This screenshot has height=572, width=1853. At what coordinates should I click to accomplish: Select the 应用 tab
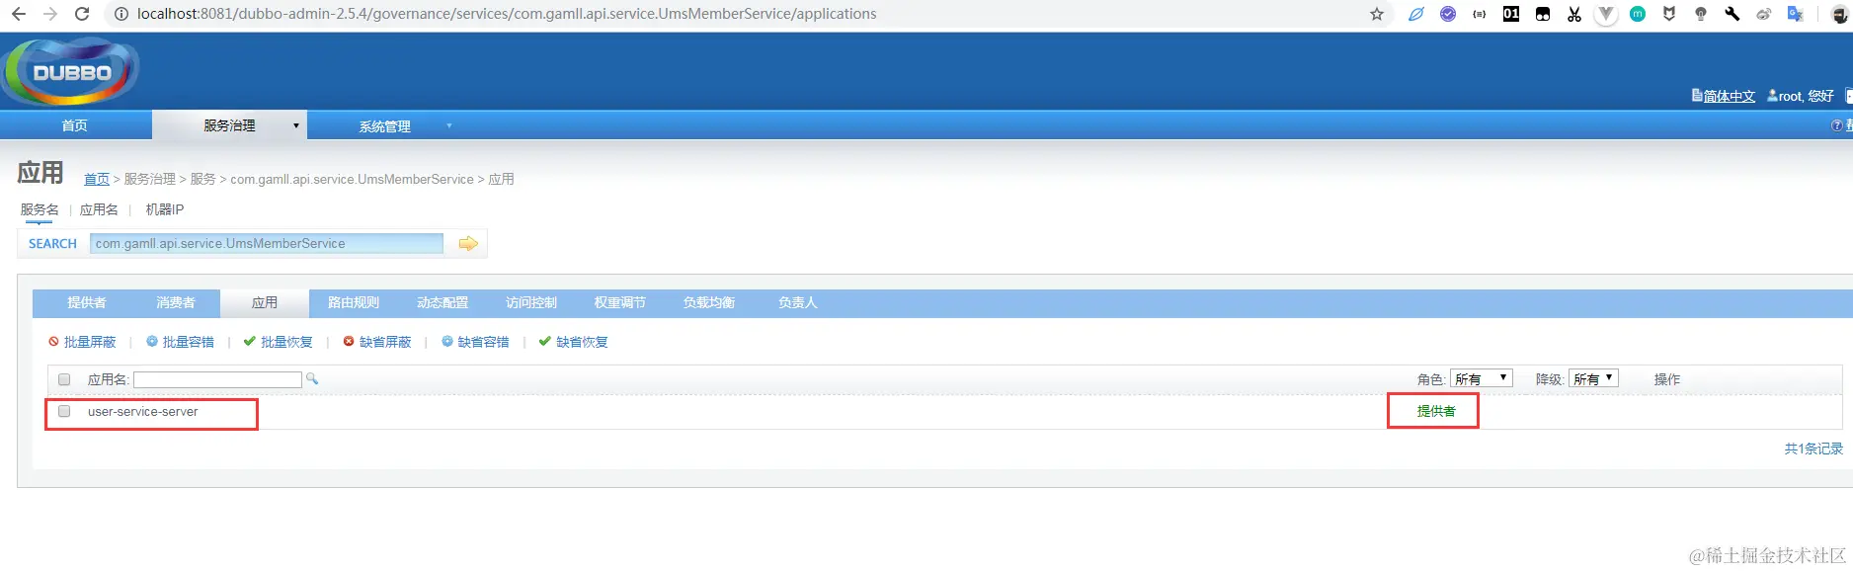pos(265,302)
